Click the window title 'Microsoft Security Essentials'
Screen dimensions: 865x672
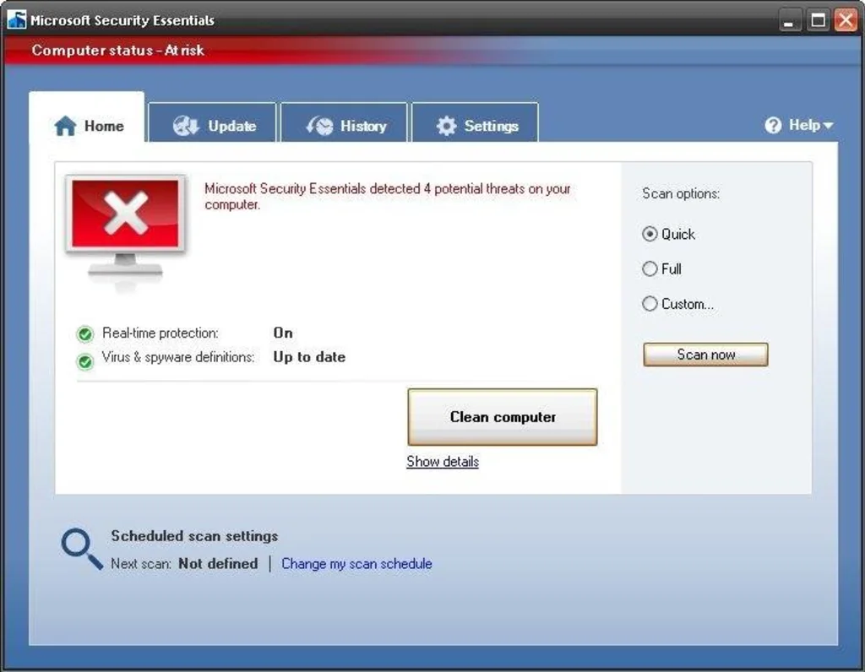point(122,20)
